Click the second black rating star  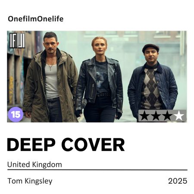pyautogui.click(x=156, y=116)
